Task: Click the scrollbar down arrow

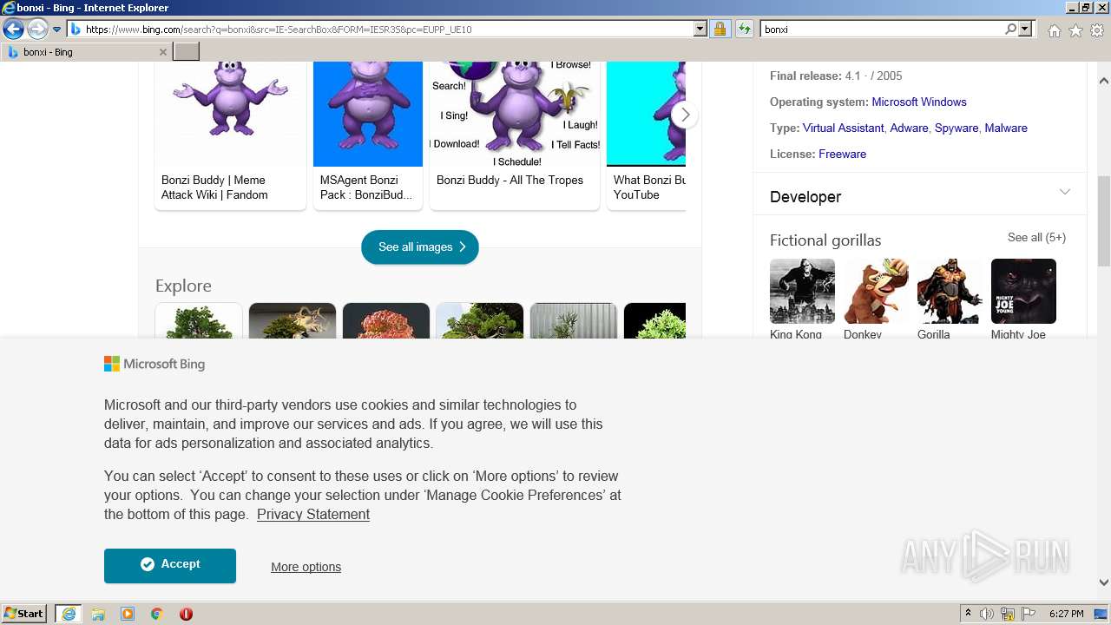Action: (1104, 582)
